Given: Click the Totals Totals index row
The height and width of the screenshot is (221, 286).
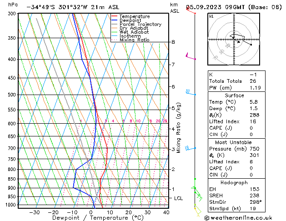Looking at the screenshot, I should 236,81.
